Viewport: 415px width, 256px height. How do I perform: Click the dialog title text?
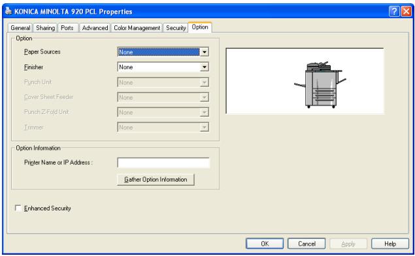coord(73,12)
